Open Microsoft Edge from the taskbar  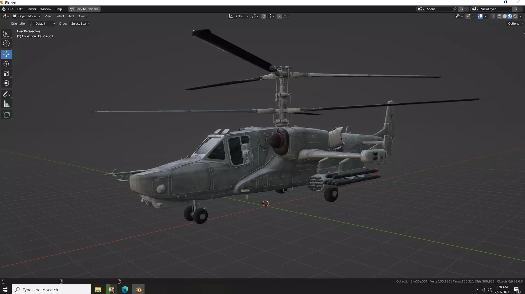coord(125,290)
